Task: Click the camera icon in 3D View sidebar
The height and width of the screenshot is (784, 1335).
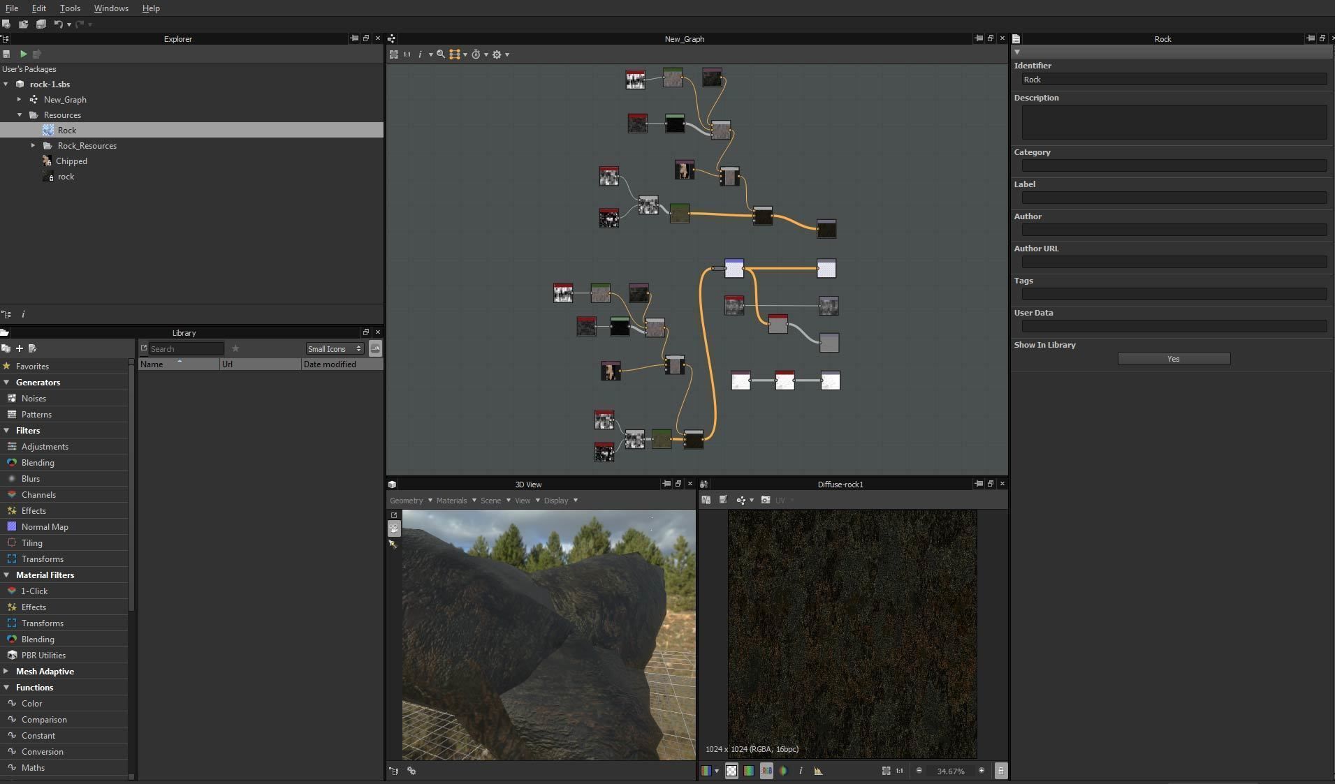Action: (394, 528)
